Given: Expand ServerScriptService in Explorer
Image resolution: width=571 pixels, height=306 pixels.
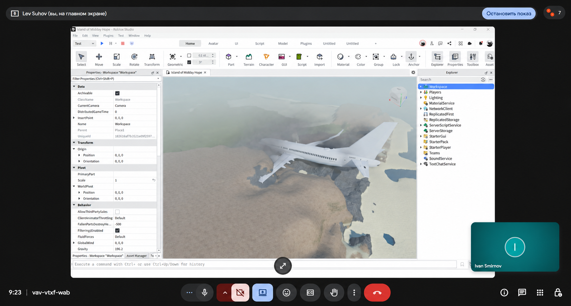Looking at the screenshot, I should coord(421,125).
